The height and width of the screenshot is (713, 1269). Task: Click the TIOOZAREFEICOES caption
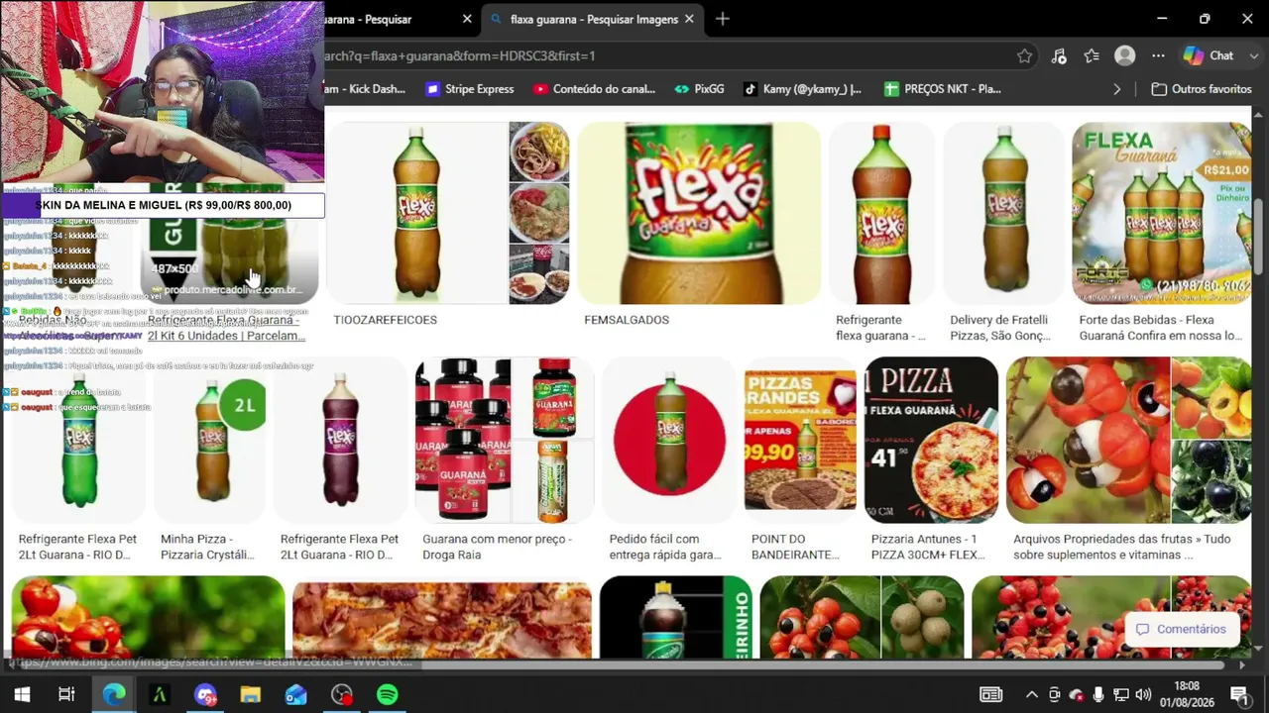click(386, 320)
